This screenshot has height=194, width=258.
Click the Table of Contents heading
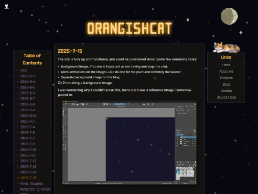coord(32,59)
